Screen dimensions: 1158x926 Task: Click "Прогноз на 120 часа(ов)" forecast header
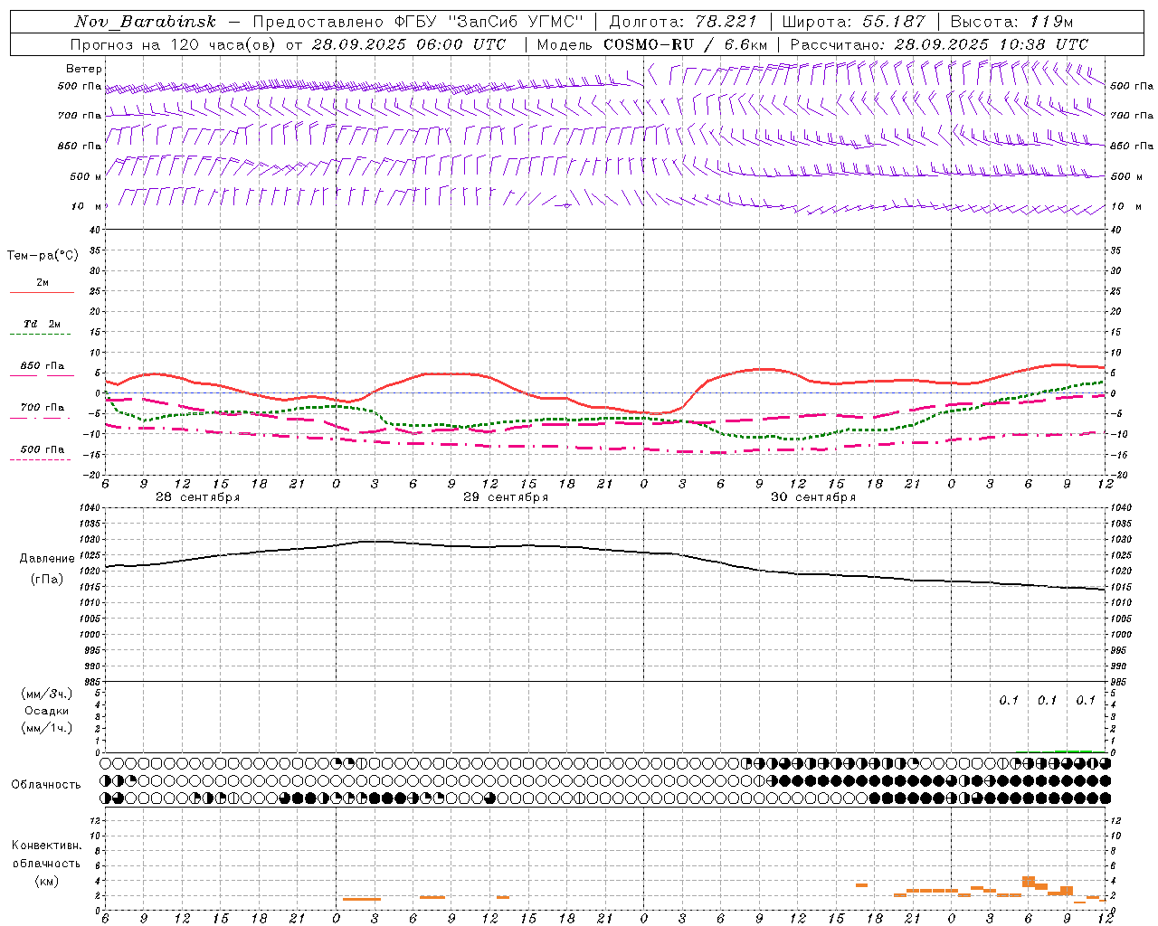click(174, 44)
